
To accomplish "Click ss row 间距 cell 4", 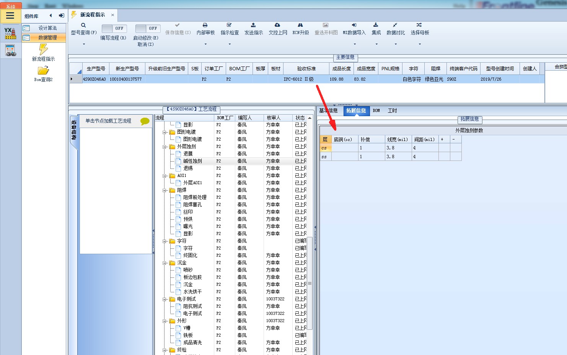I will click(x=425, y=157).
